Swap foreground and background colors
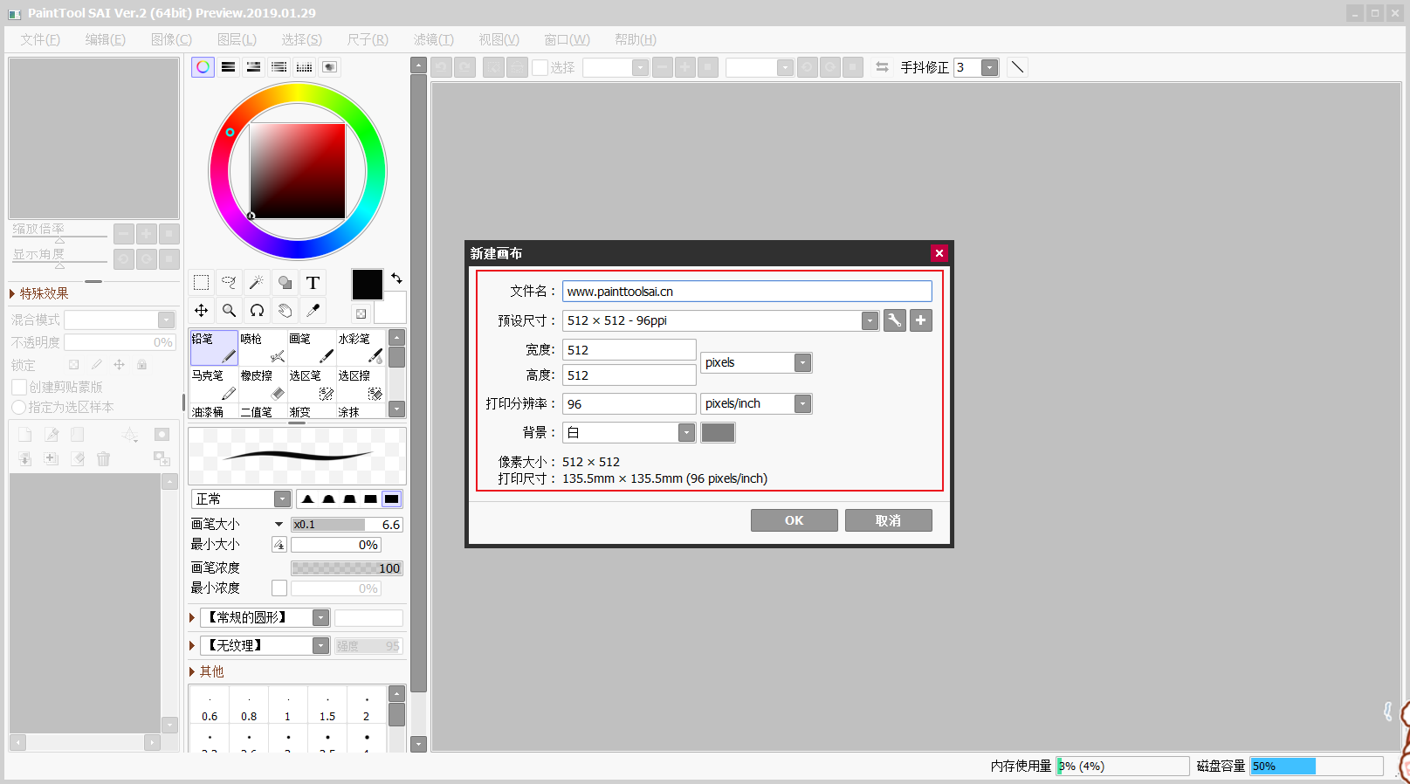The width and height of the screenshot is (1410, 784). (x=396, y=279)
